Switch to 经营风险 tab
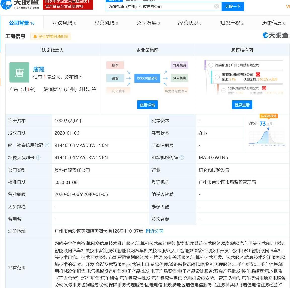The width and height of the screenshot is (290, 288). [106, 23]
